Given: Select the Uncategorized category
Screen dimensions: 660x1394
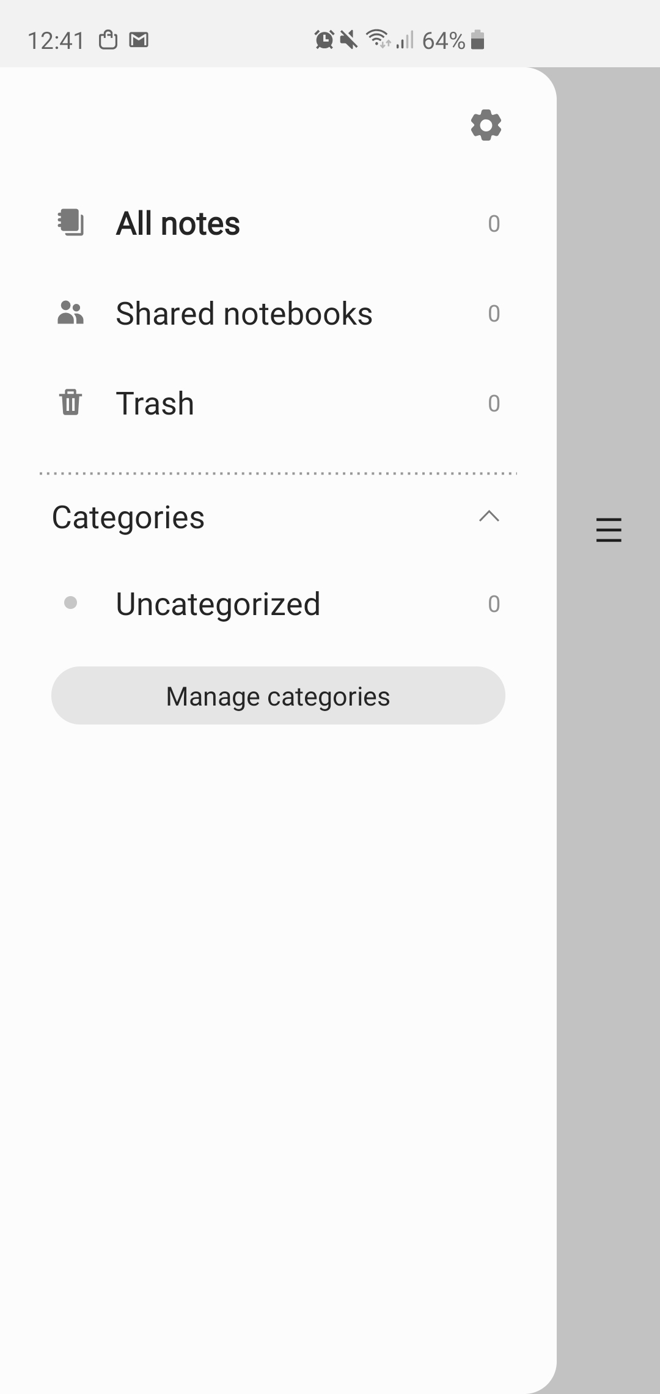Looking at the screenshot, I should coord(218,604).
